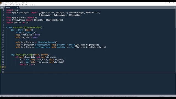Screen dimensions: 176x99
Task: Open the tab list dropdown arrow
Action: 174,7
